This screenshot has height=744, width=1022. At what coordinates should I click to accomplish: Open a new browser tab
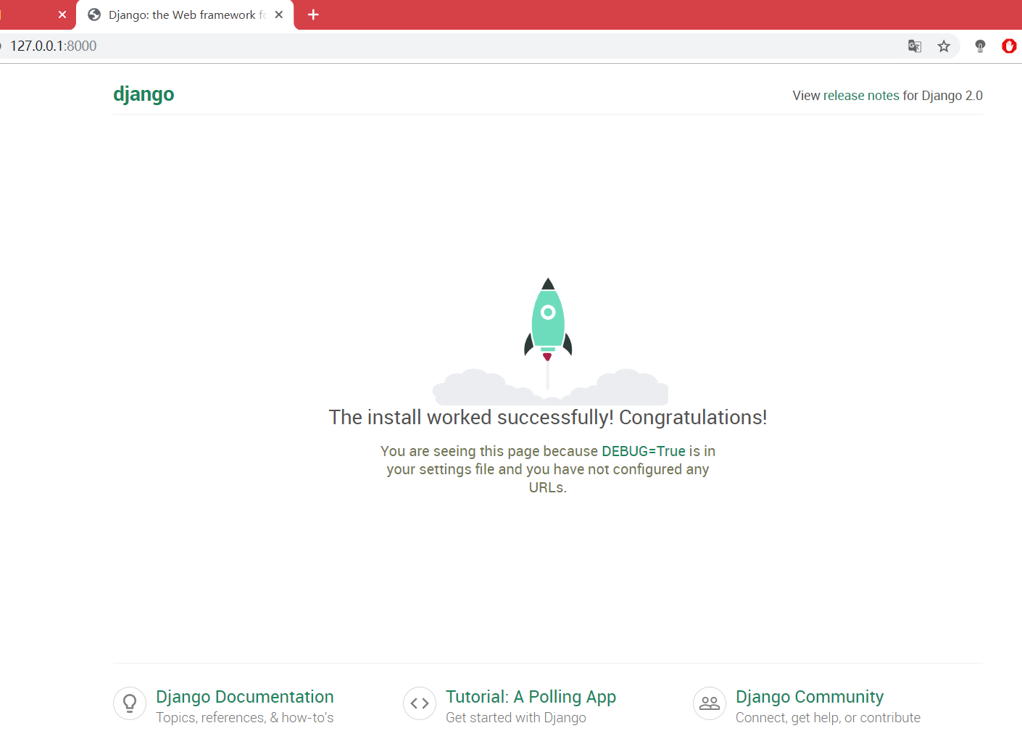[313, 15]
